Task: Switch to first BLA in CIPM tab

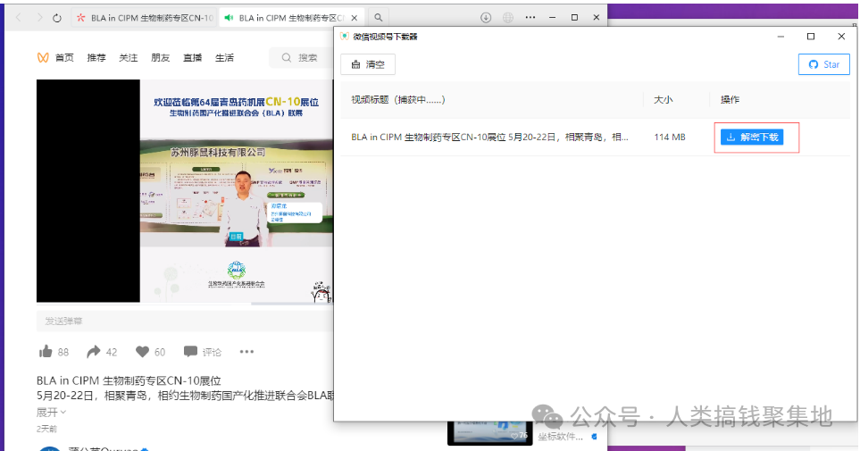Action: [145, 18]
